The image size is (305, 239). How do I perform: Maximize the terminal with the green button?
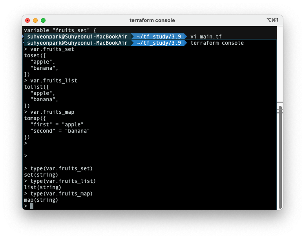[43, 20]
